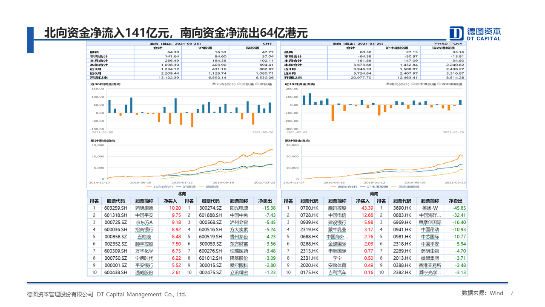Click stock code 0941.HK for 中国移动
The width and height of the screenshot is (545, 307).
coord(402,229)
